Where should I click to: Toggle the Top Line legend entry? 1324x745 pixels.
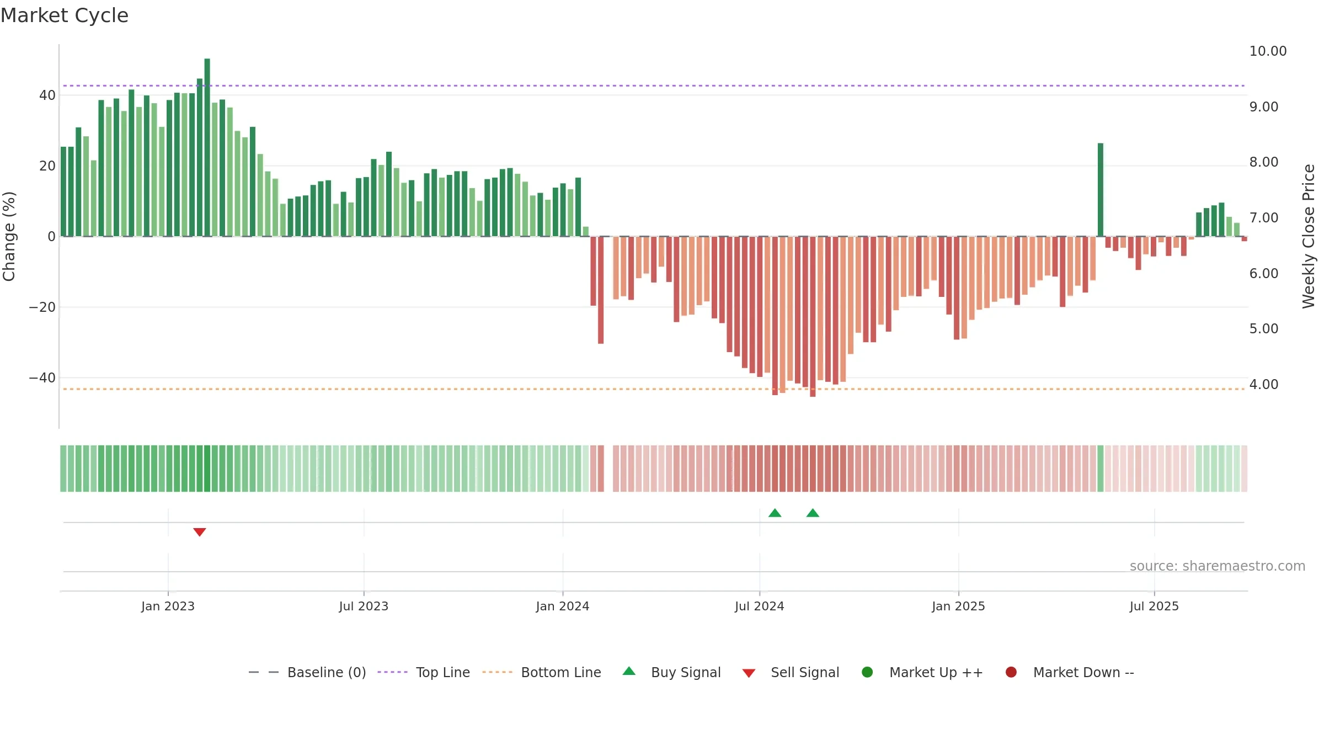pos(424,672)
